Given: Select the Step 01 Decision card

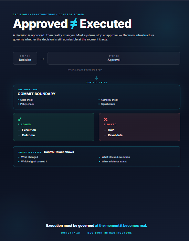Looking at the screenshot, I should click(x=25, y=58).
